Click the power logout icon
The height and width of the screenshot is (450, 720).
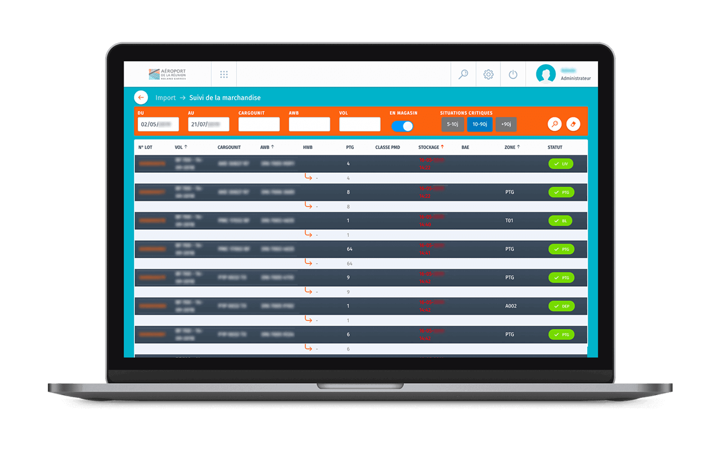pos(513,74)
